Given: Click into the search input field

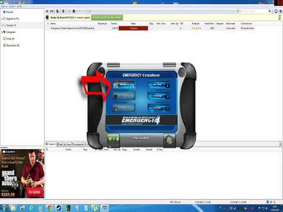Looking at the screenshot, I should coord(254,11).
